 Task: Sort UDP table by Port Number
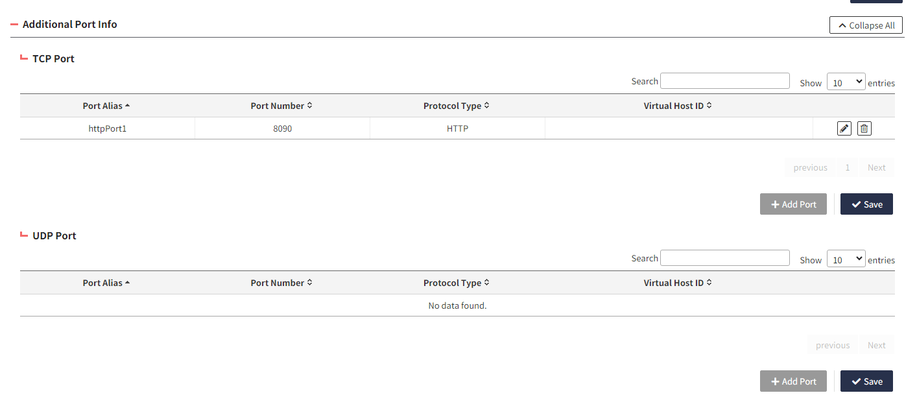(x=281, y=283)
